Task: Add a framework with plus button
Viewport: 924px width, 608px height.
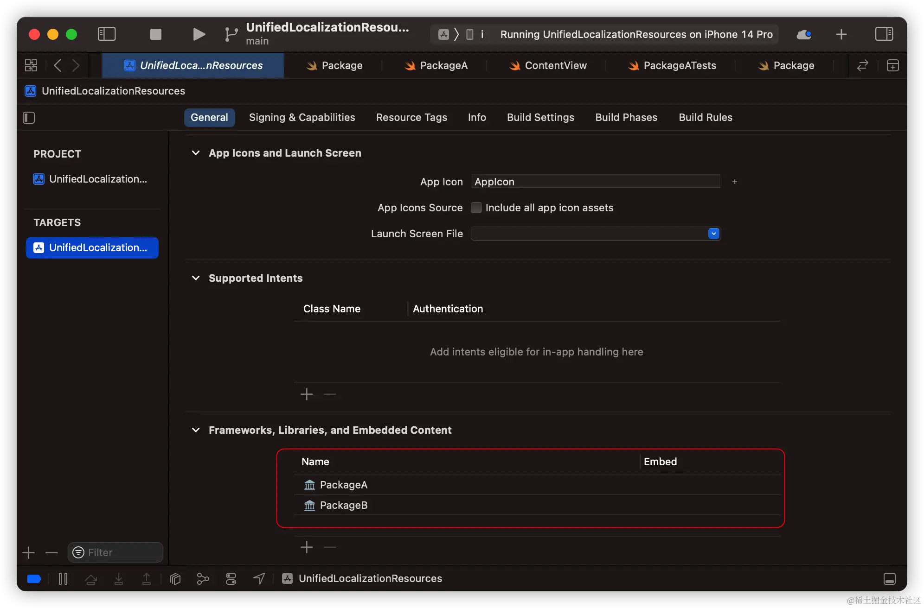Action: 307,547
